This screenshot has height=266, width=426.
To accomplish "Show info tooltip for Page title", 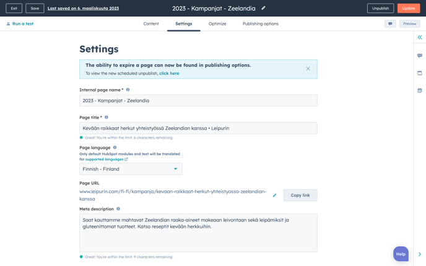I will point(106,118).
